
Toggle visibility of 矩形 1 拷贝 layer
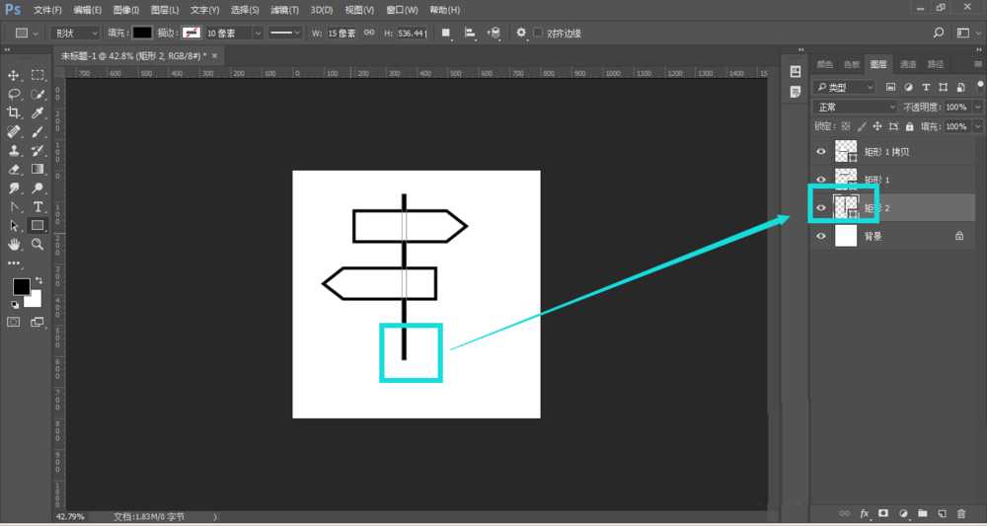[x=821, y=151]
